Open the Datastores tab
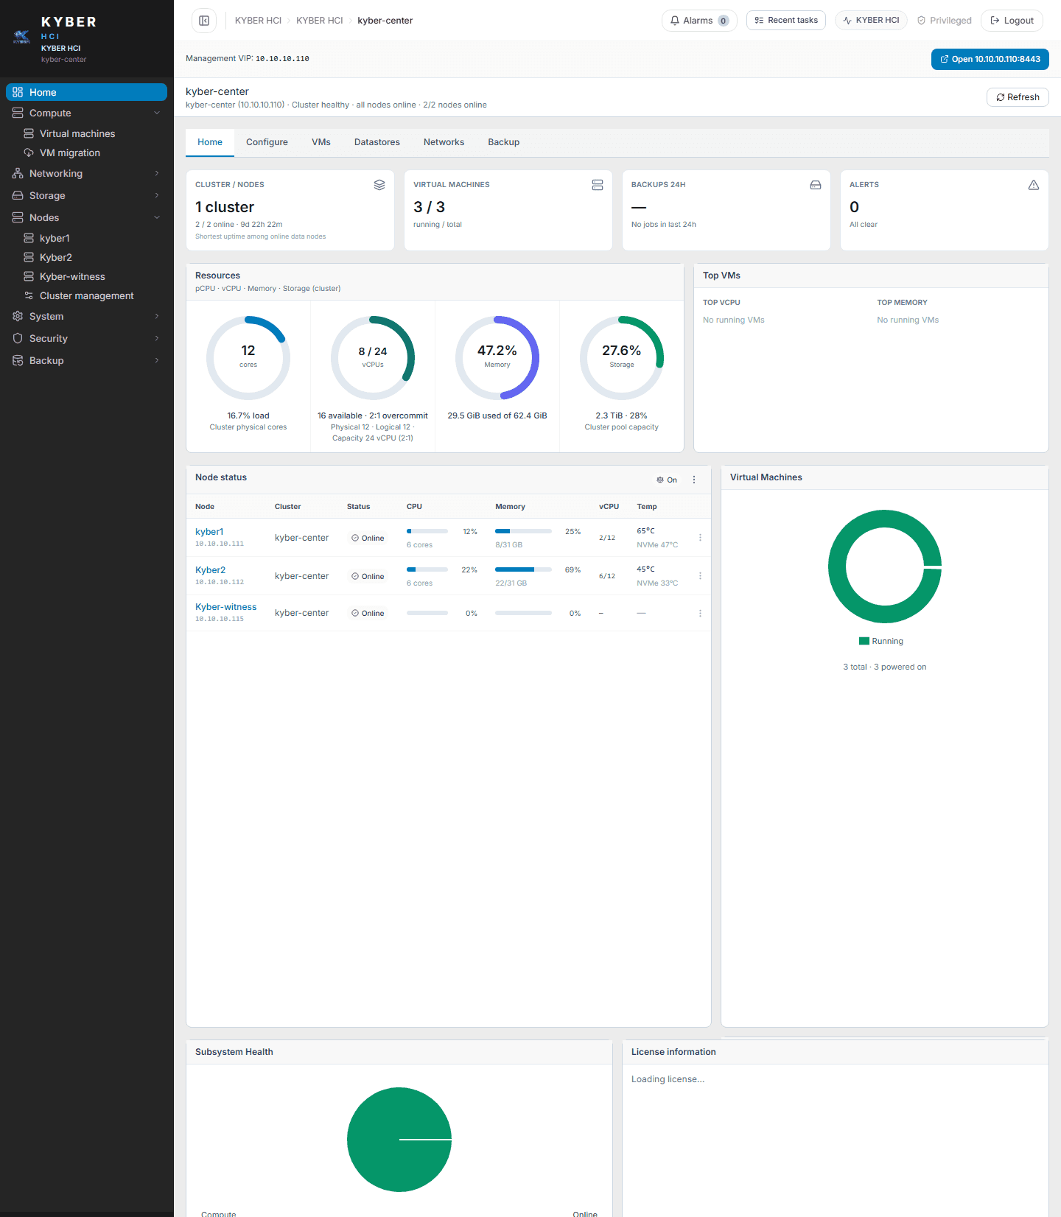Image resolution: width=1061 pixels, height=1217 pixels. click(x=377, y=142)
